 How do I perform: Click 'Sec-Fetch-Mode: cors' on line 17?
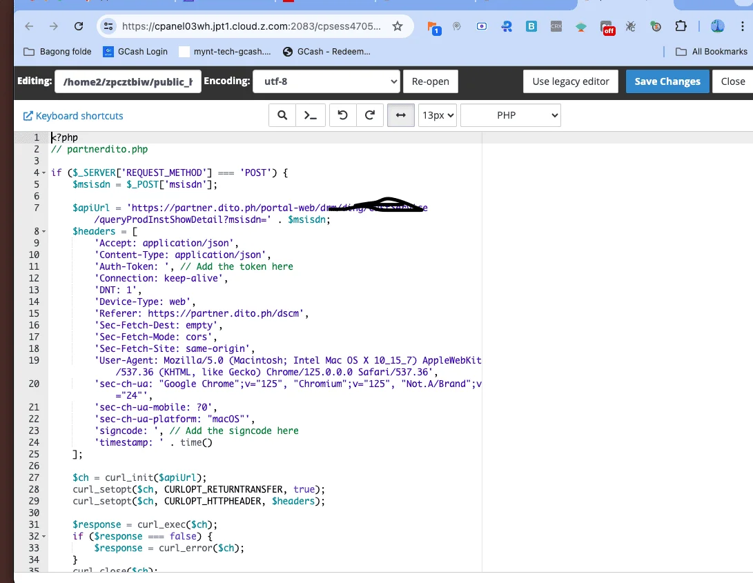coord(155,337)
